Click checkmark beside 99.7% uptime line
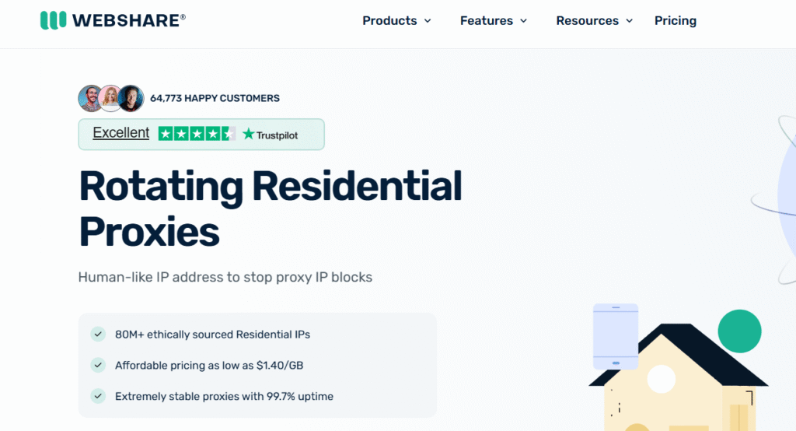The width and height of the screenshot is (796, 431). 98,396
